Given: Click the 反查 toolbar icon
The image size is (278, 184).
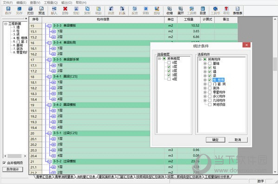Looking at the screenshot, I should [x=135, y=11].
